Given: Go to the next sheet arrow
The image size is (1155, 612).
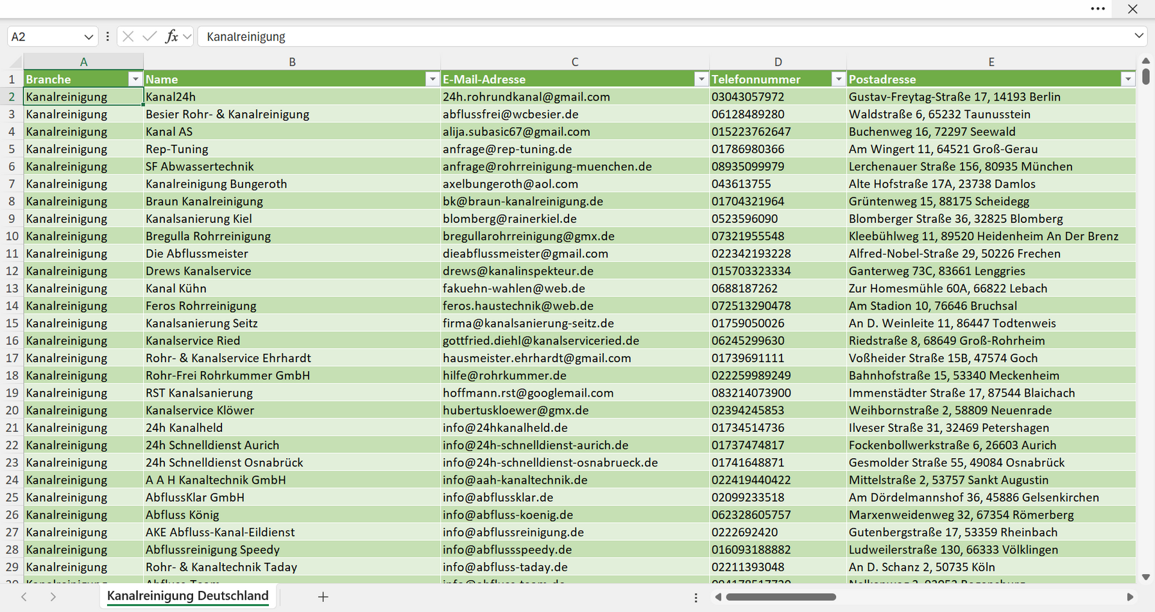Looking at the screenshot, I should click(53, 597).
